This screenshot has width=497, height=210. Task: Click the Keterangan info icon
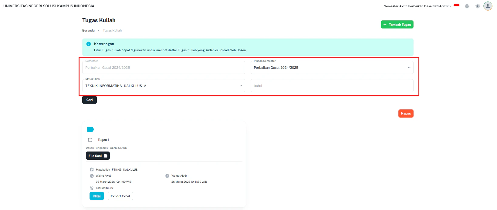(89, 44)
